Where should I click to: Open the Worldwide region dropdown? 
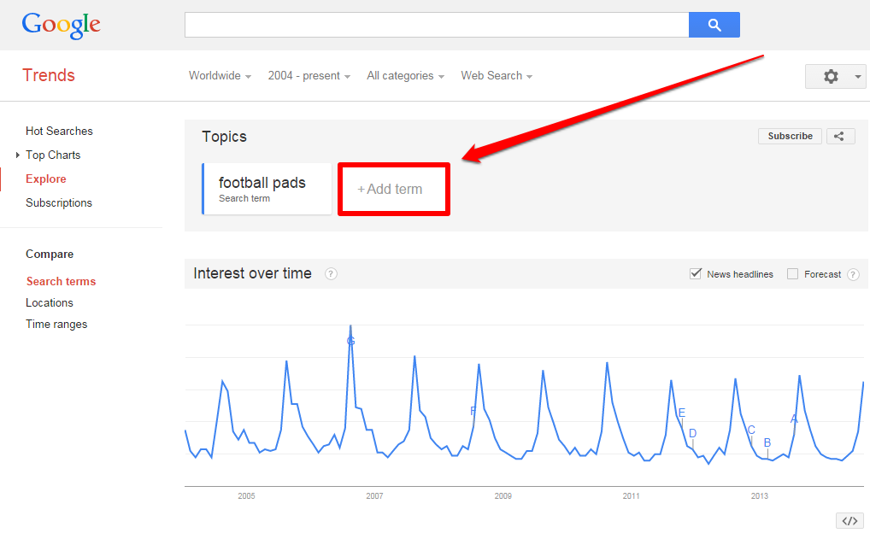[220, 76]
